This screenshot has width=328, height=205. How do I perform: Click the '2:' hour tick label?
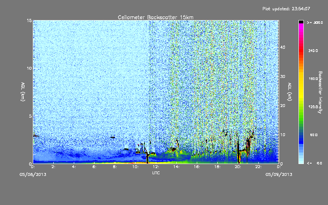[53, 167]
